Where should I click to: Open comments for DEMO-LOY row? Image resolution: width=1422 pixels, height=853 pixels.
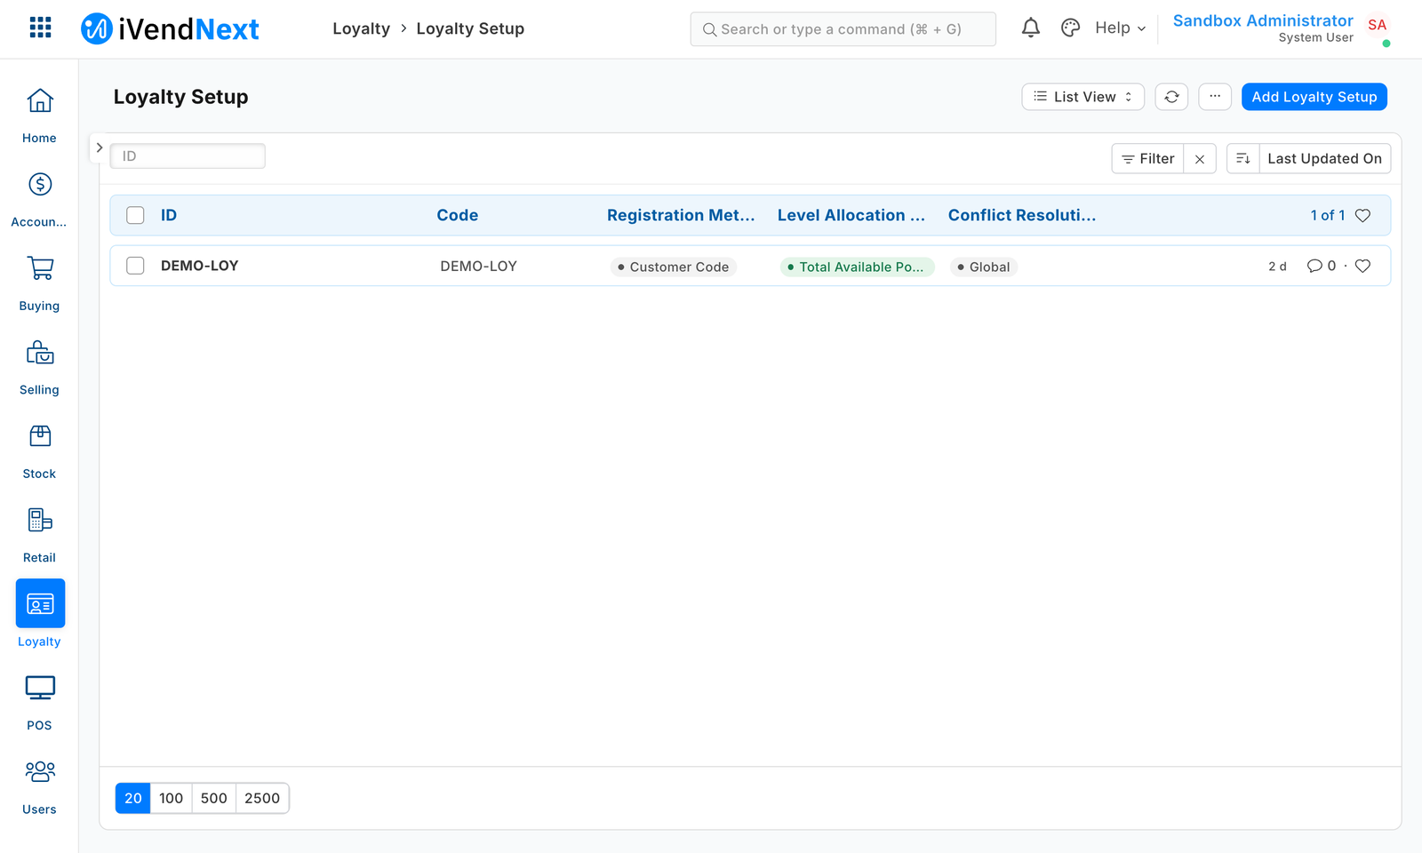click(x=1322, y=266)
